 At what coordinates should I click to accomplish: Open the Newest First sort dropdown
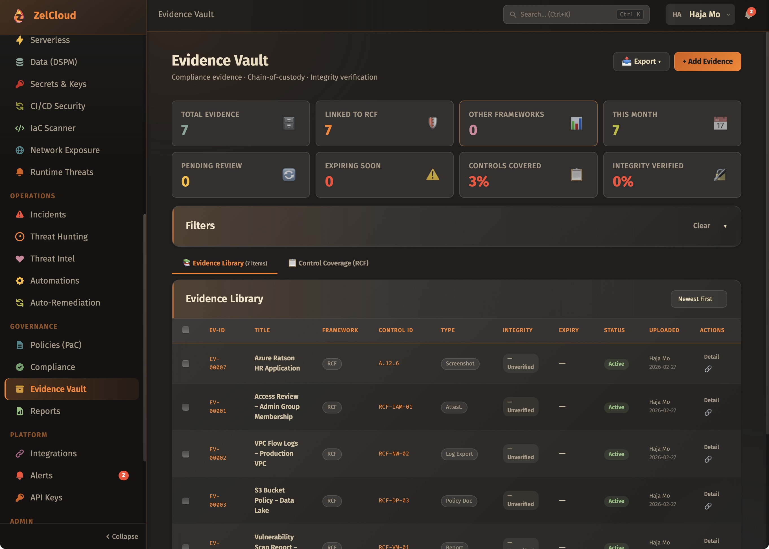point(698,299)
